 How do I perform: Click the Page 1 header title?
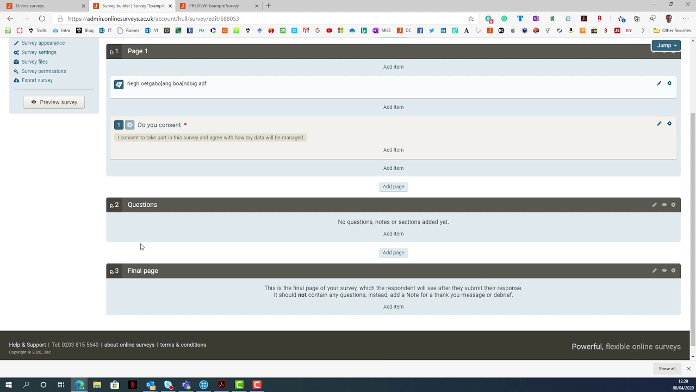[138, 51]
